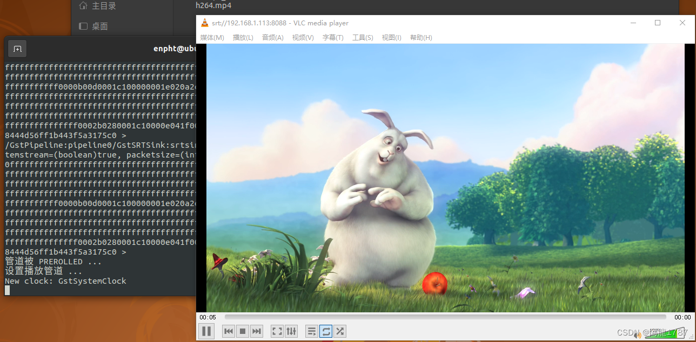The width and height of the screenshot is (696, 342).
Task: Show the VLC playlist
Action: [x=312, y=331]
